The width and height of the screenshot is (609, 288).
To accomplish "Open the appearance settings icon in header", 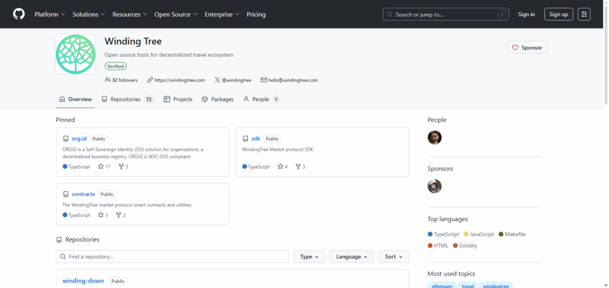I will pos(584,14).
